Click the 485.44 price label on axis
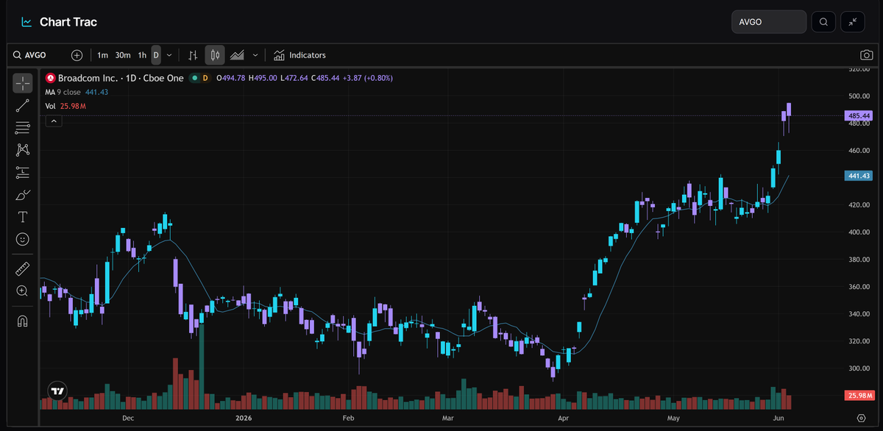Screen dimensions: 883x431 pyautogui.click(x=859, y=116)
